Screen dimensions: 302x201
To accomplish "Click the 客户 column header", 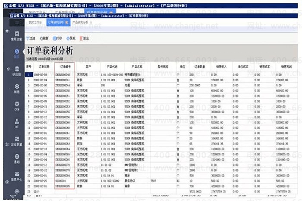I will click(x=88, y=67).
